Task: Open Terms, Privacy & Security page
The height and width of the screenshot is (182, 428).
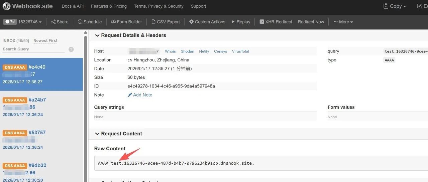Action: point(158,6)
